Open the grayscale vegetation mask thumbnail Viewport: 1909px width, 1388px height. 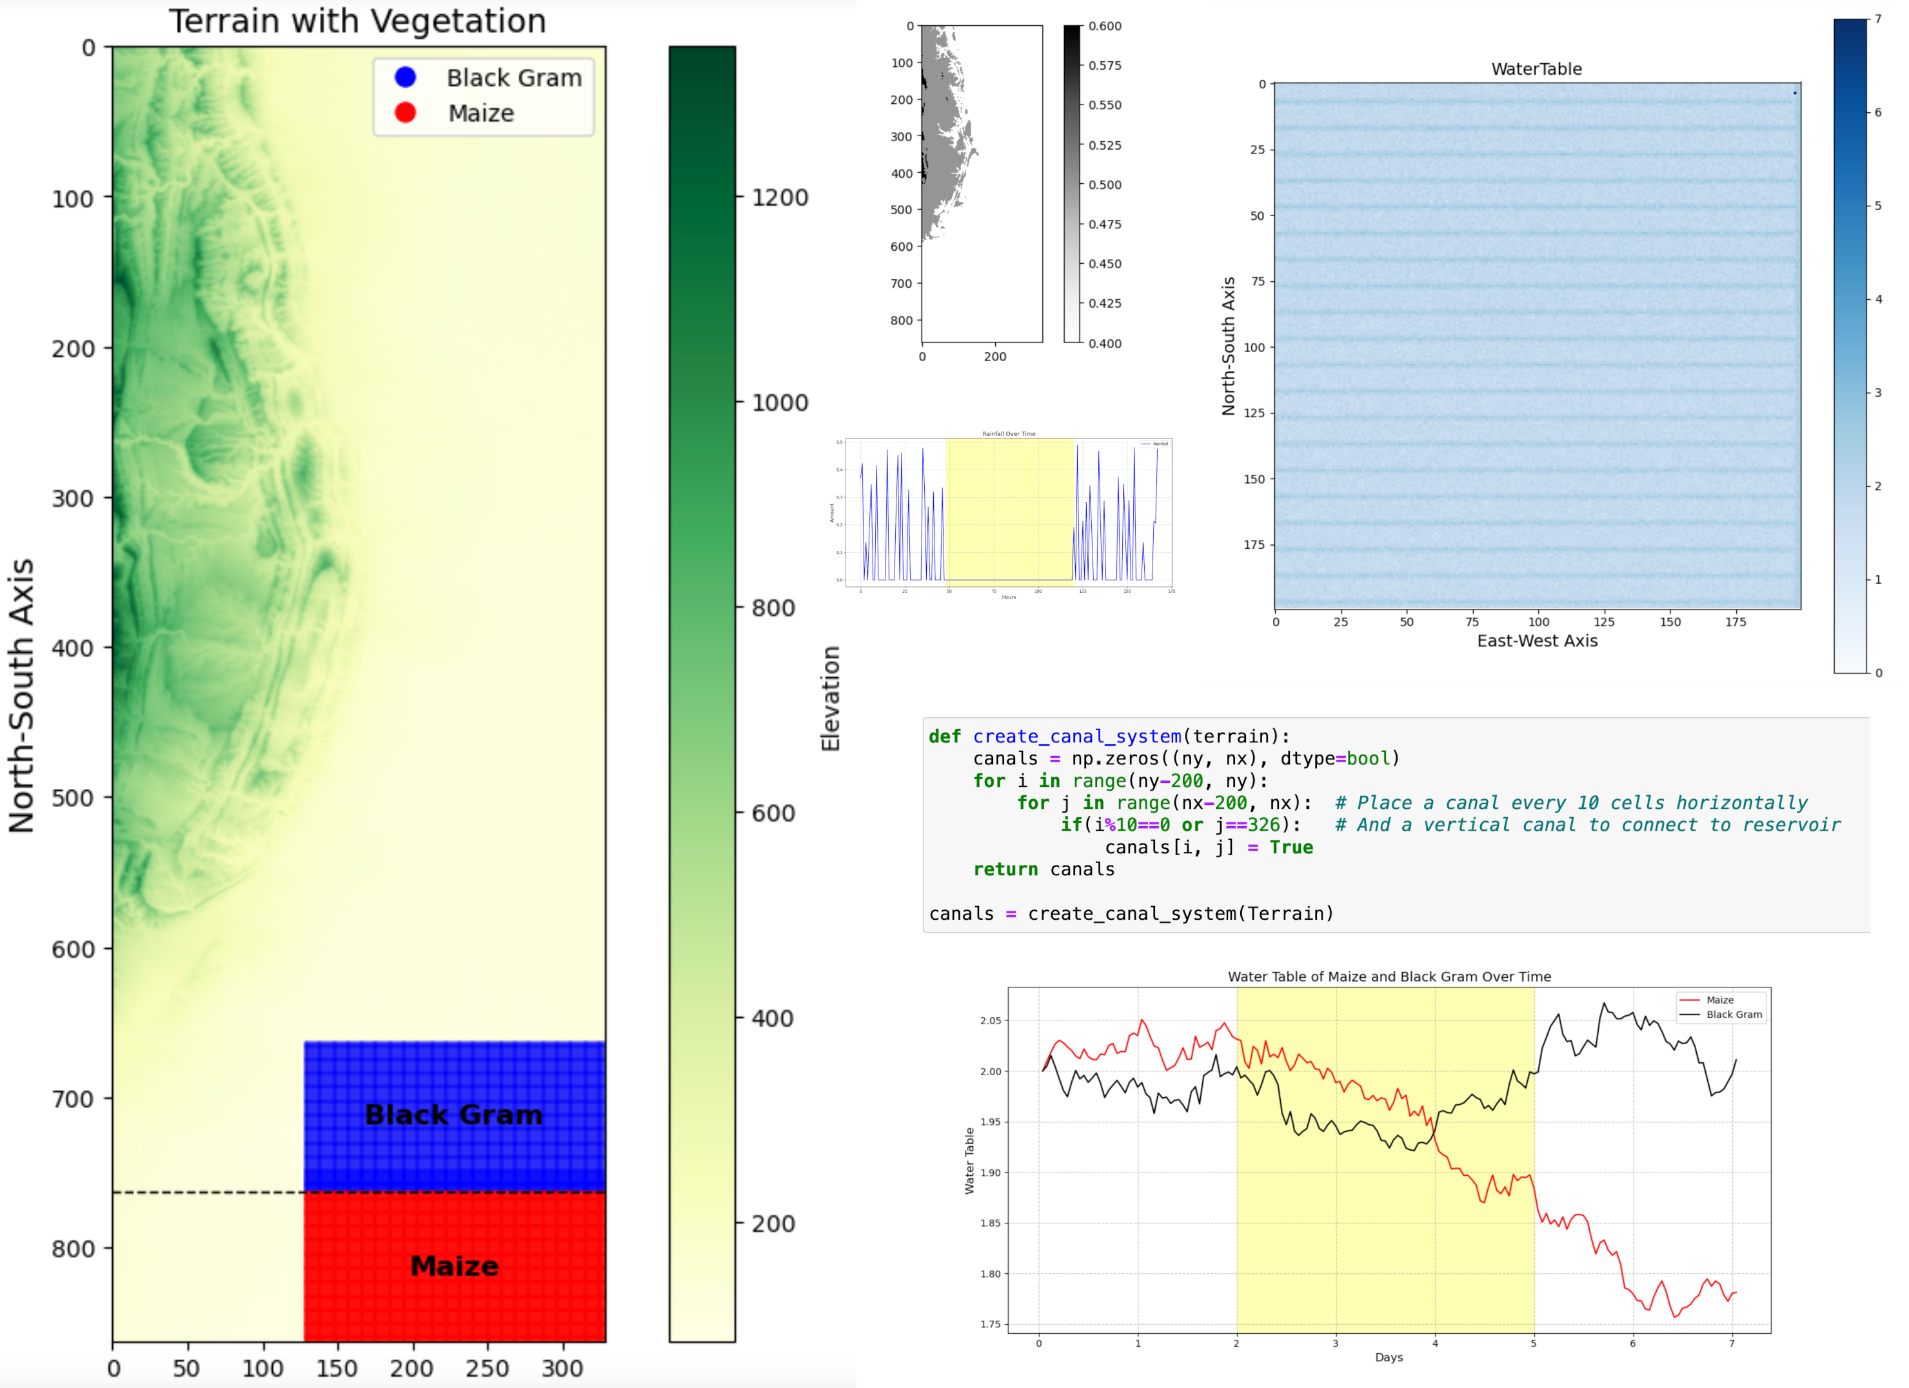coord(982,183)
